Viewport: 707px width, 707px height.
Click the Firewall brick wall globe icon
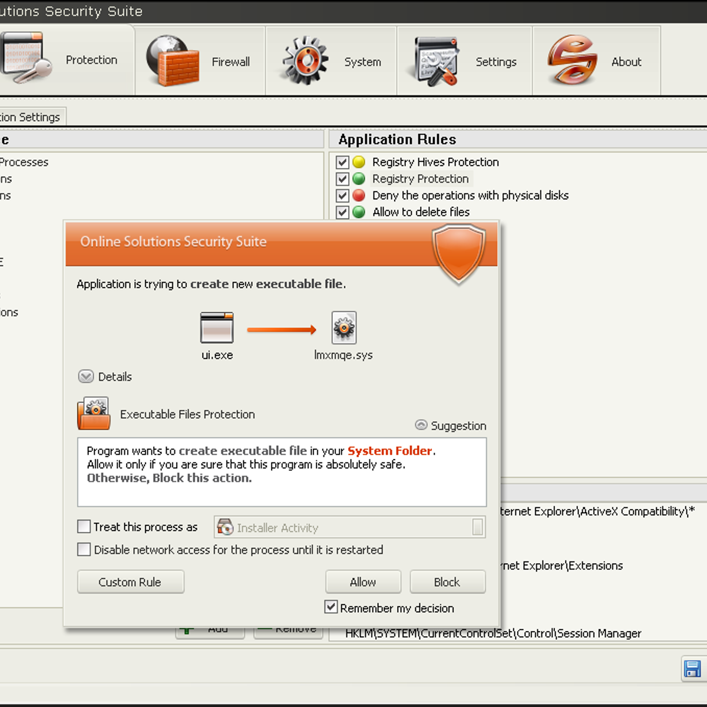(173, 61)
